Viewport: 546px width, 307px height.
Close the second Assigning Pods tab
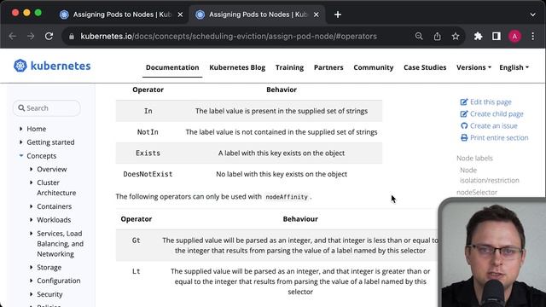point(317,14)
